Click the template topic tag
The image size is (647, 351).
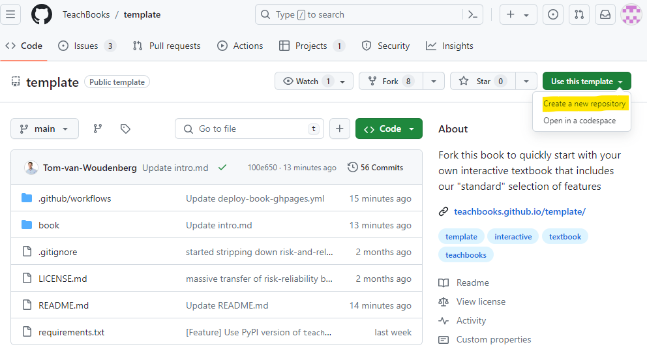[x=461, y=237]
